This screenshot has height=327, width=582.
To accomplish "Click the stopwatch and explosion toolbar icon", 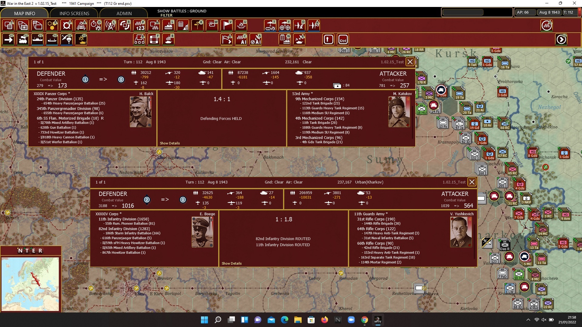I will [x=95, y=25].
